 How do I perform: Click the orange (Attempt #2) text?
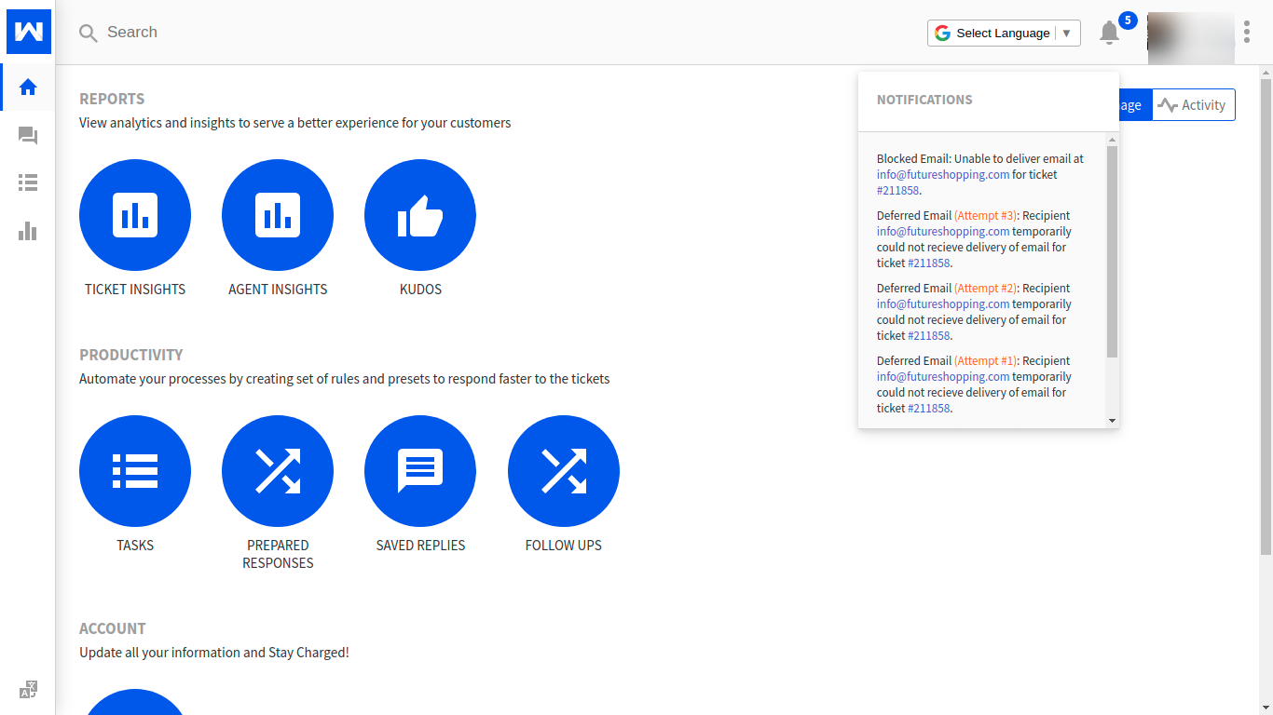(x=986, y=288)
